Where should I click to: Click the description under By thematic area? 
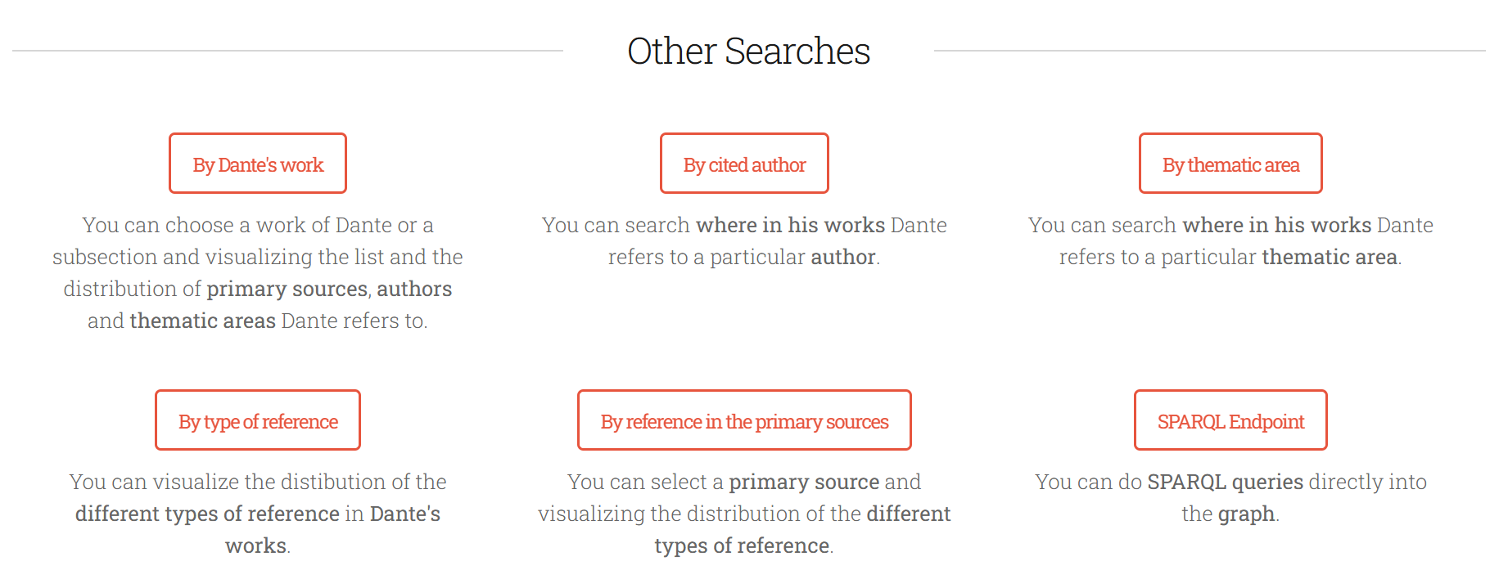[1230, 240]
